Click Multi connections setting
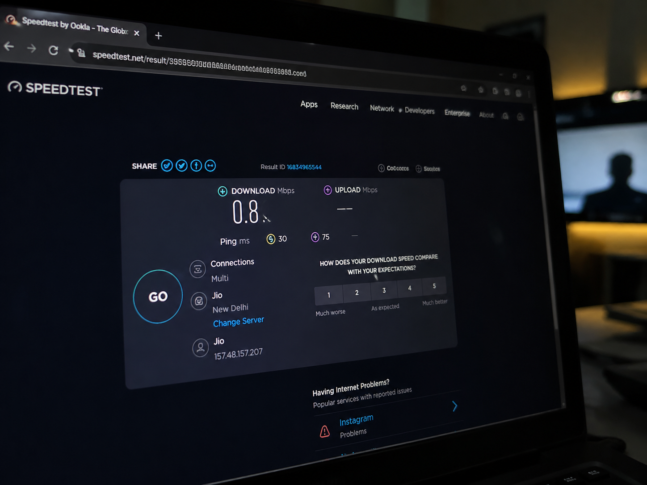Viewport: 647px width, 485px height. click(x=219, y=278)
